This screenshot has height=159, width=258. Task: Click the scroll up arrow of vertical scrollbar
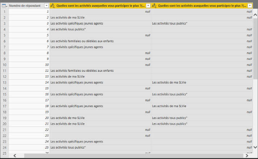point(255,15)
